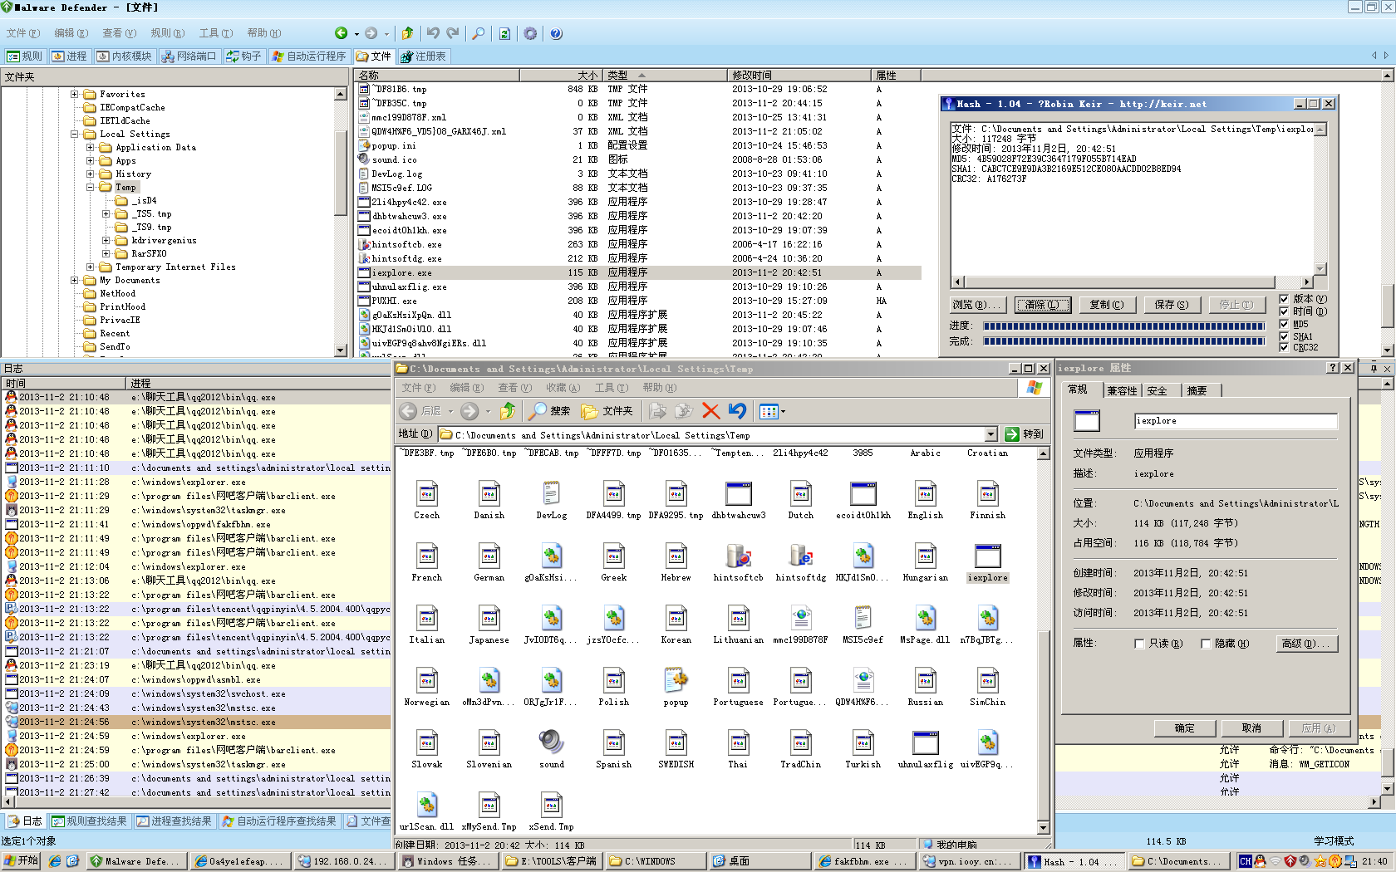Select the sound speaker file icon
1396x872 pixels.
551,742
